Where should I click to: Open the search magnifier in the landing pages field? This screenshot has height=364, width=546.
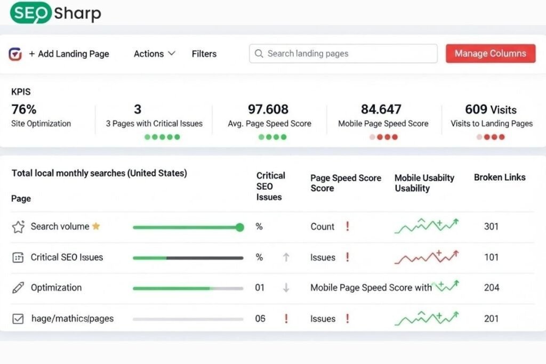259,53
